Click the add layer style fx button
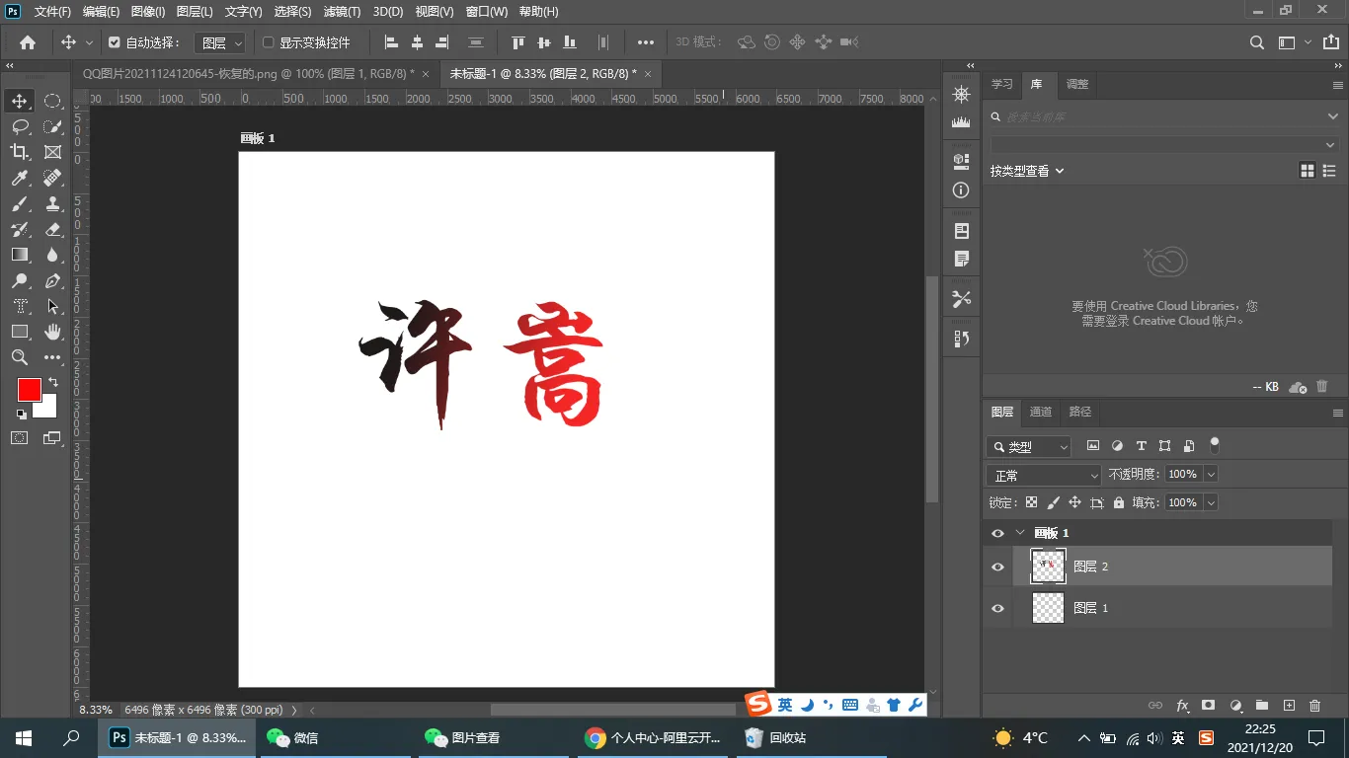This screenshot has width=1349, height=758. click(1182, 706)
